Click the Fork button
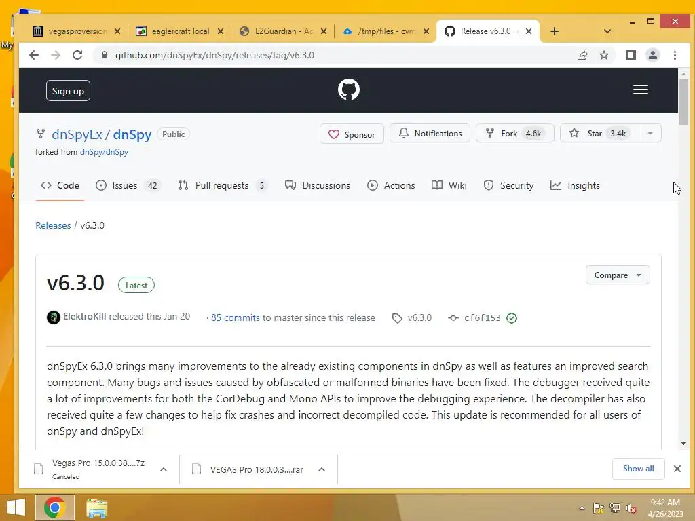This screenshot has height=521, width=695. click(x=514, y=134)
